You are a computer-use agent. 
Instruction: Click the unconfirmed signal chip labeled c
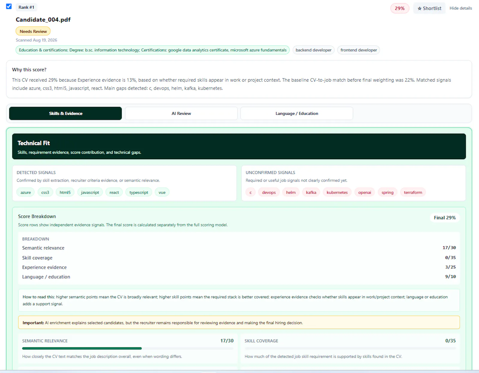[251, 192]
